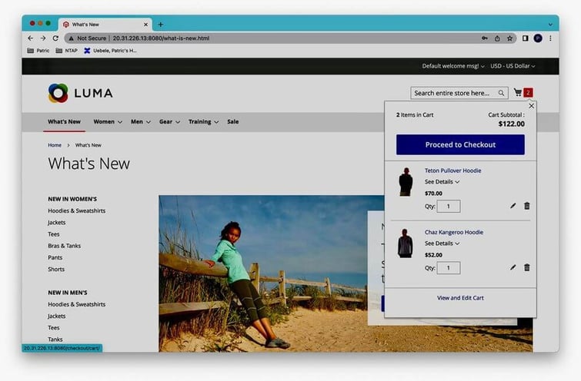Screen dimensions: 581x381
Task: Open the Chaz Kangaroo Hoodie thumbnail
Action: coord(406,245)
